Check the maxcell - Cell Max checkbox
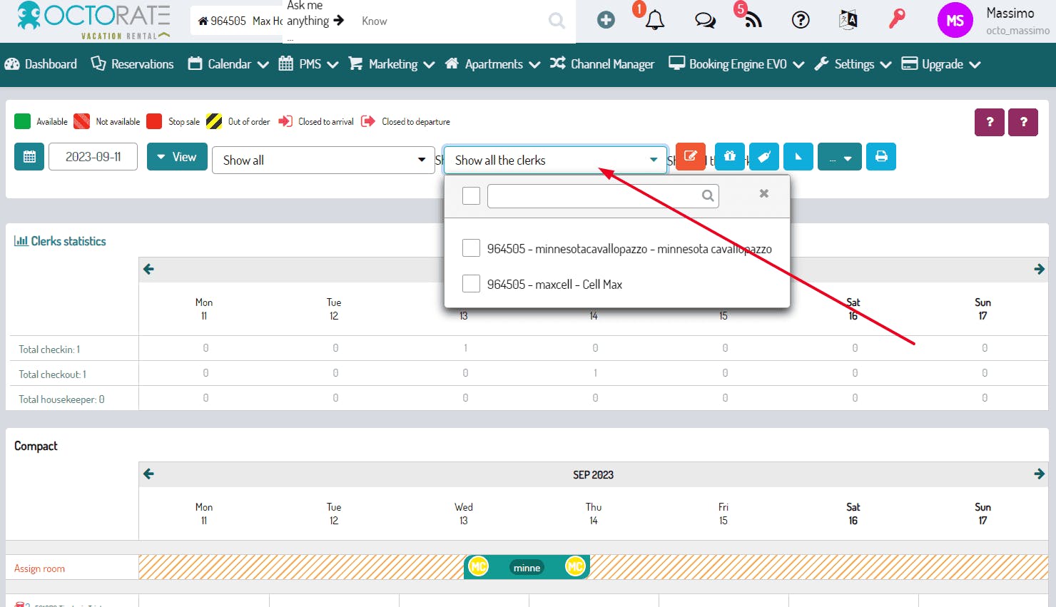This screenshot has width=1056, height=607. pos(471,284)
